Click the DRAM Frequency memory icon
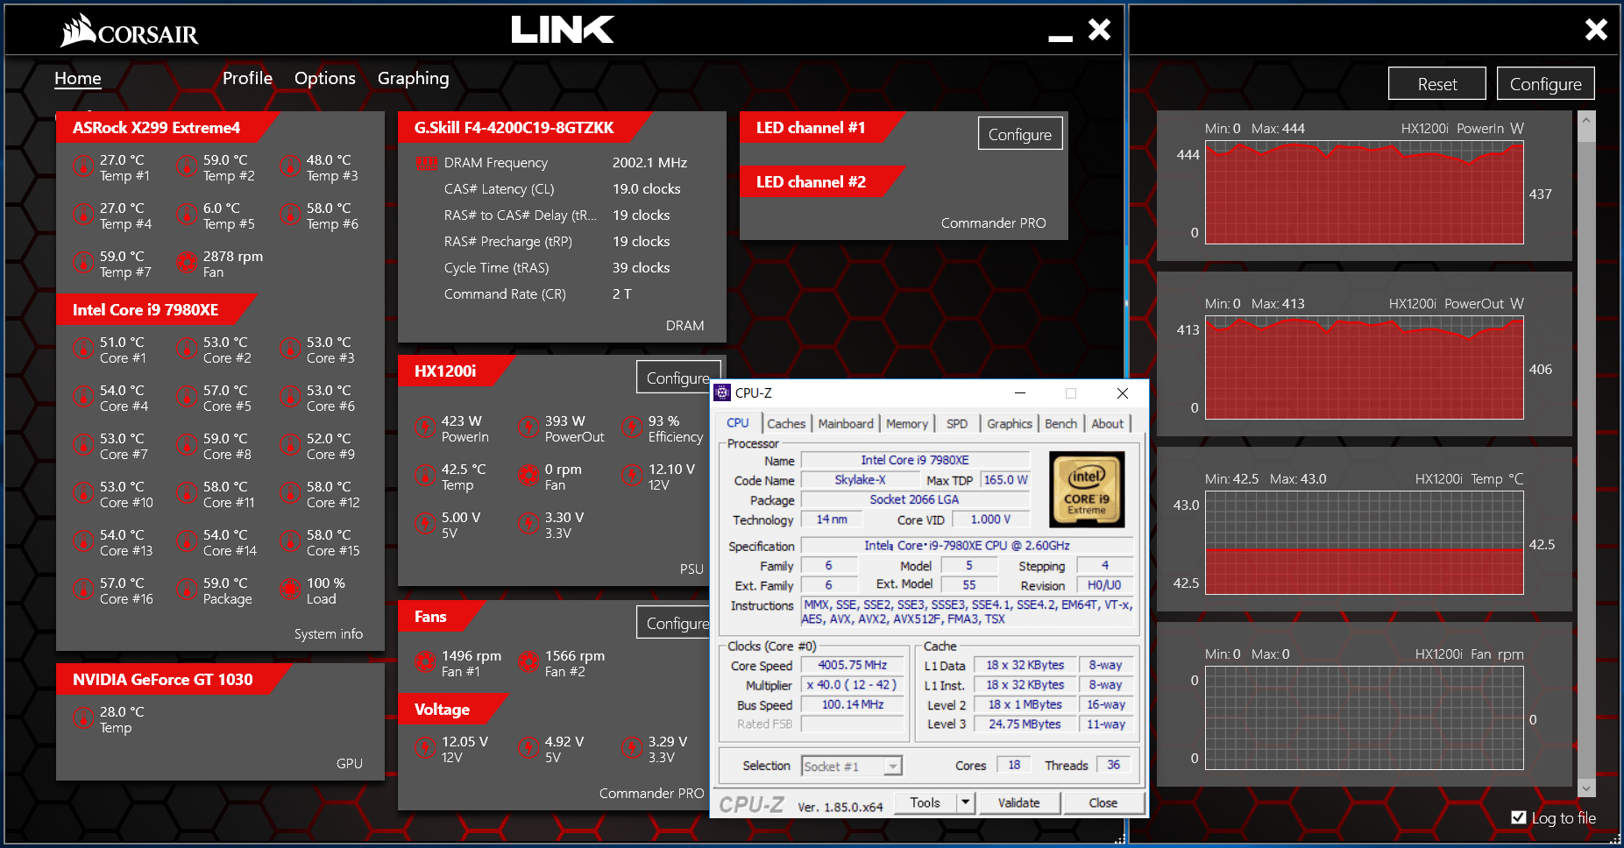The image size is (1624, 848). pos(427,163)
